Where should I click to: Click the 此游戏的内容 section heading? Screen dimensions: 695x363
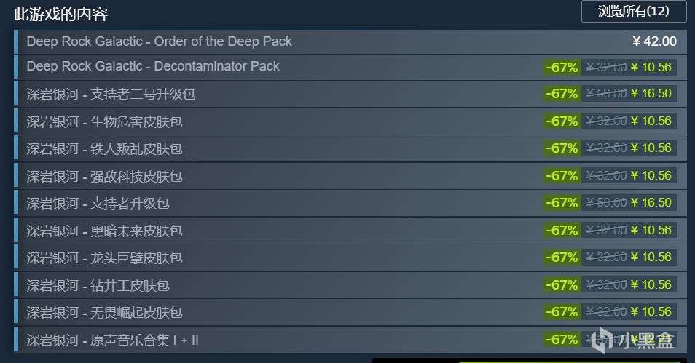[60, 14]
